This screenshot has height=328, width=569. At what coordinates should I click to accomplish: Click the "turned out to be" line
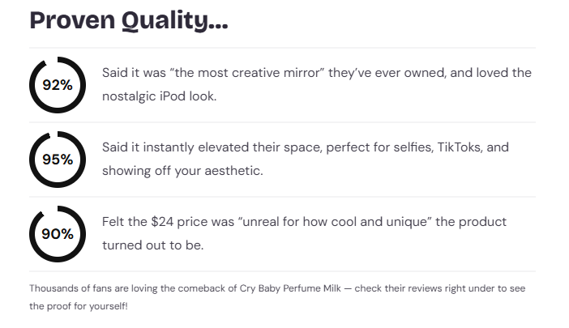pos(152,245)
